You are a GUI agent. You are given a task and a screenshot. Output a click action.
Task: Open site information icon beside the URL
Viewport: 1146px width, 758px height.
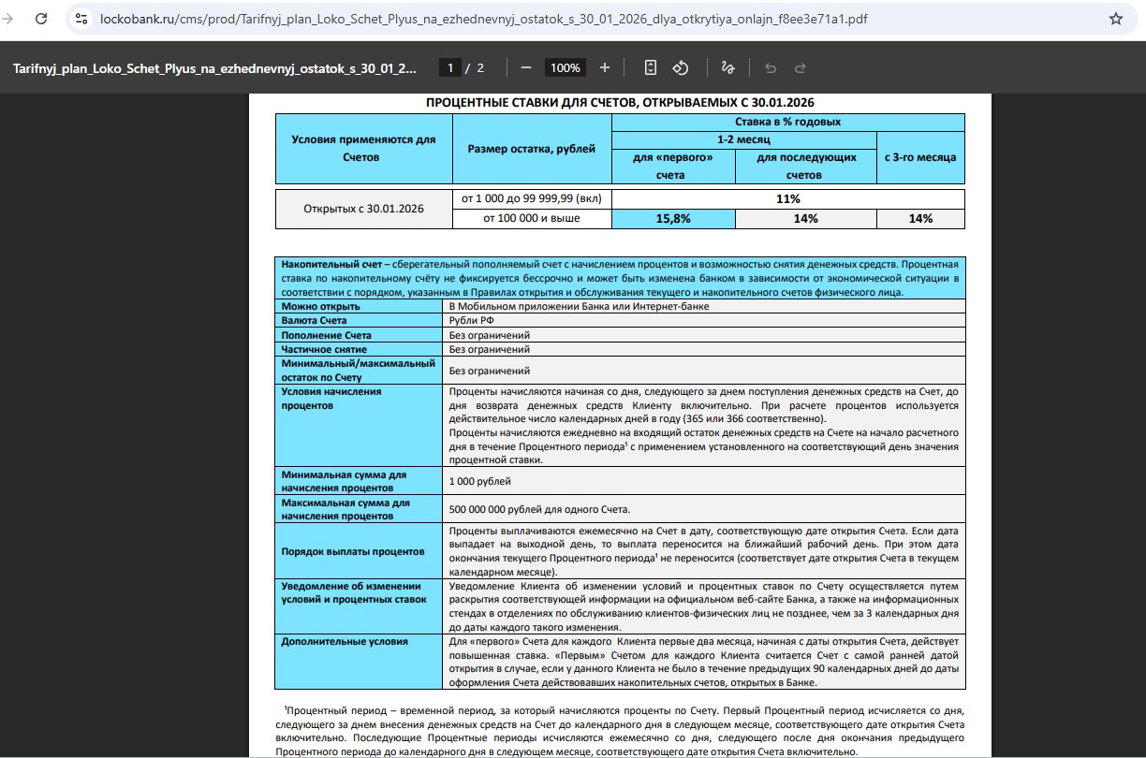82,19
